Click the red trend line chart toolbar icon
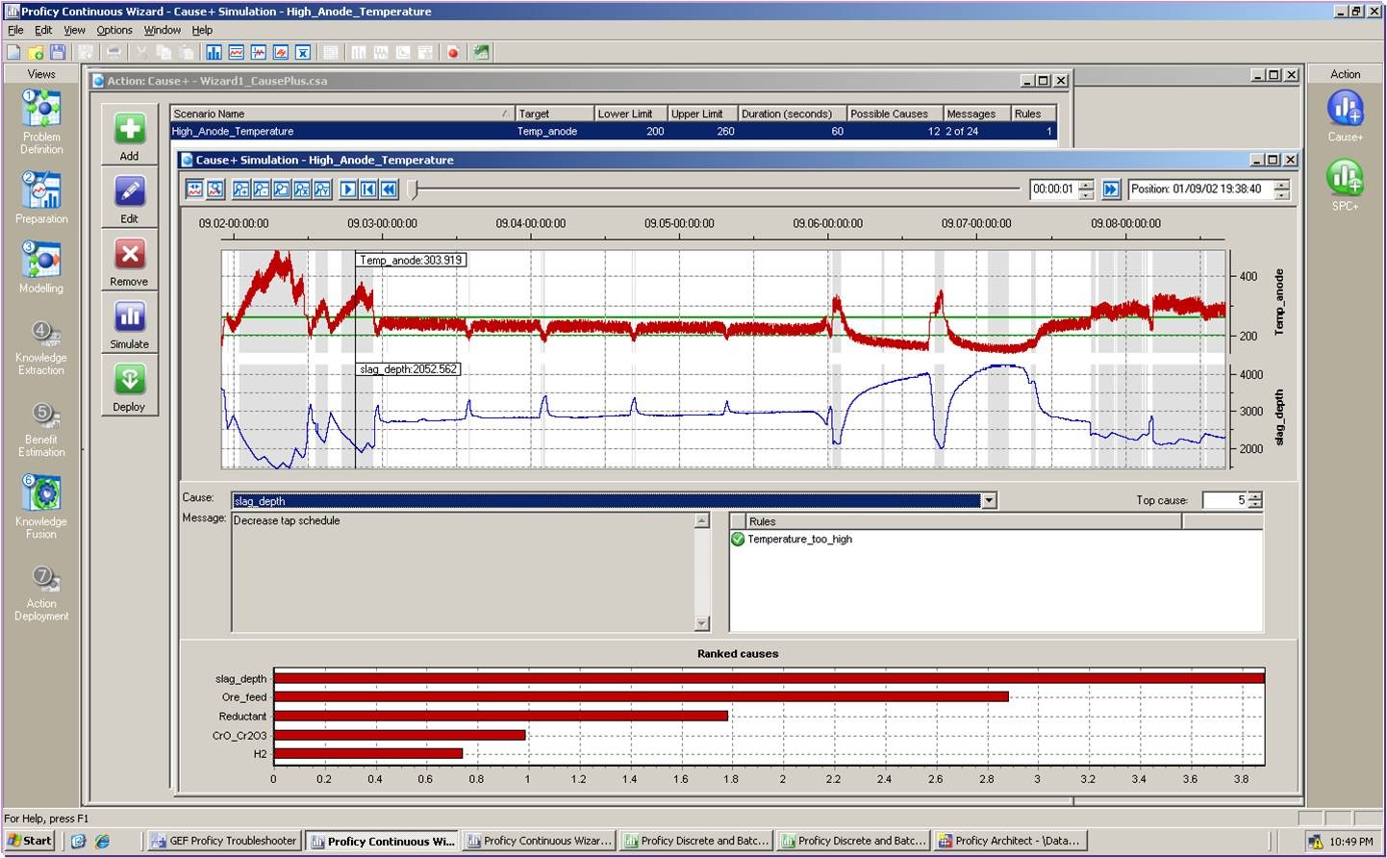Screen dimensions: 1387x858 click(236, 52)
